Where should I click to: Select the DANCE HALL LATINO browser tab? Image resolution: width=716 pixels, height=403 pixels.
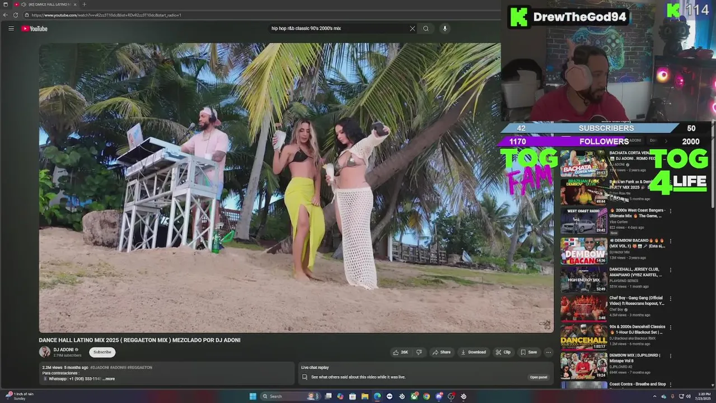46,4
